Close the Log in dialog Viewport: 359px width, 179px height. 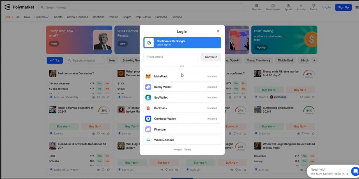tap(218, 31)
